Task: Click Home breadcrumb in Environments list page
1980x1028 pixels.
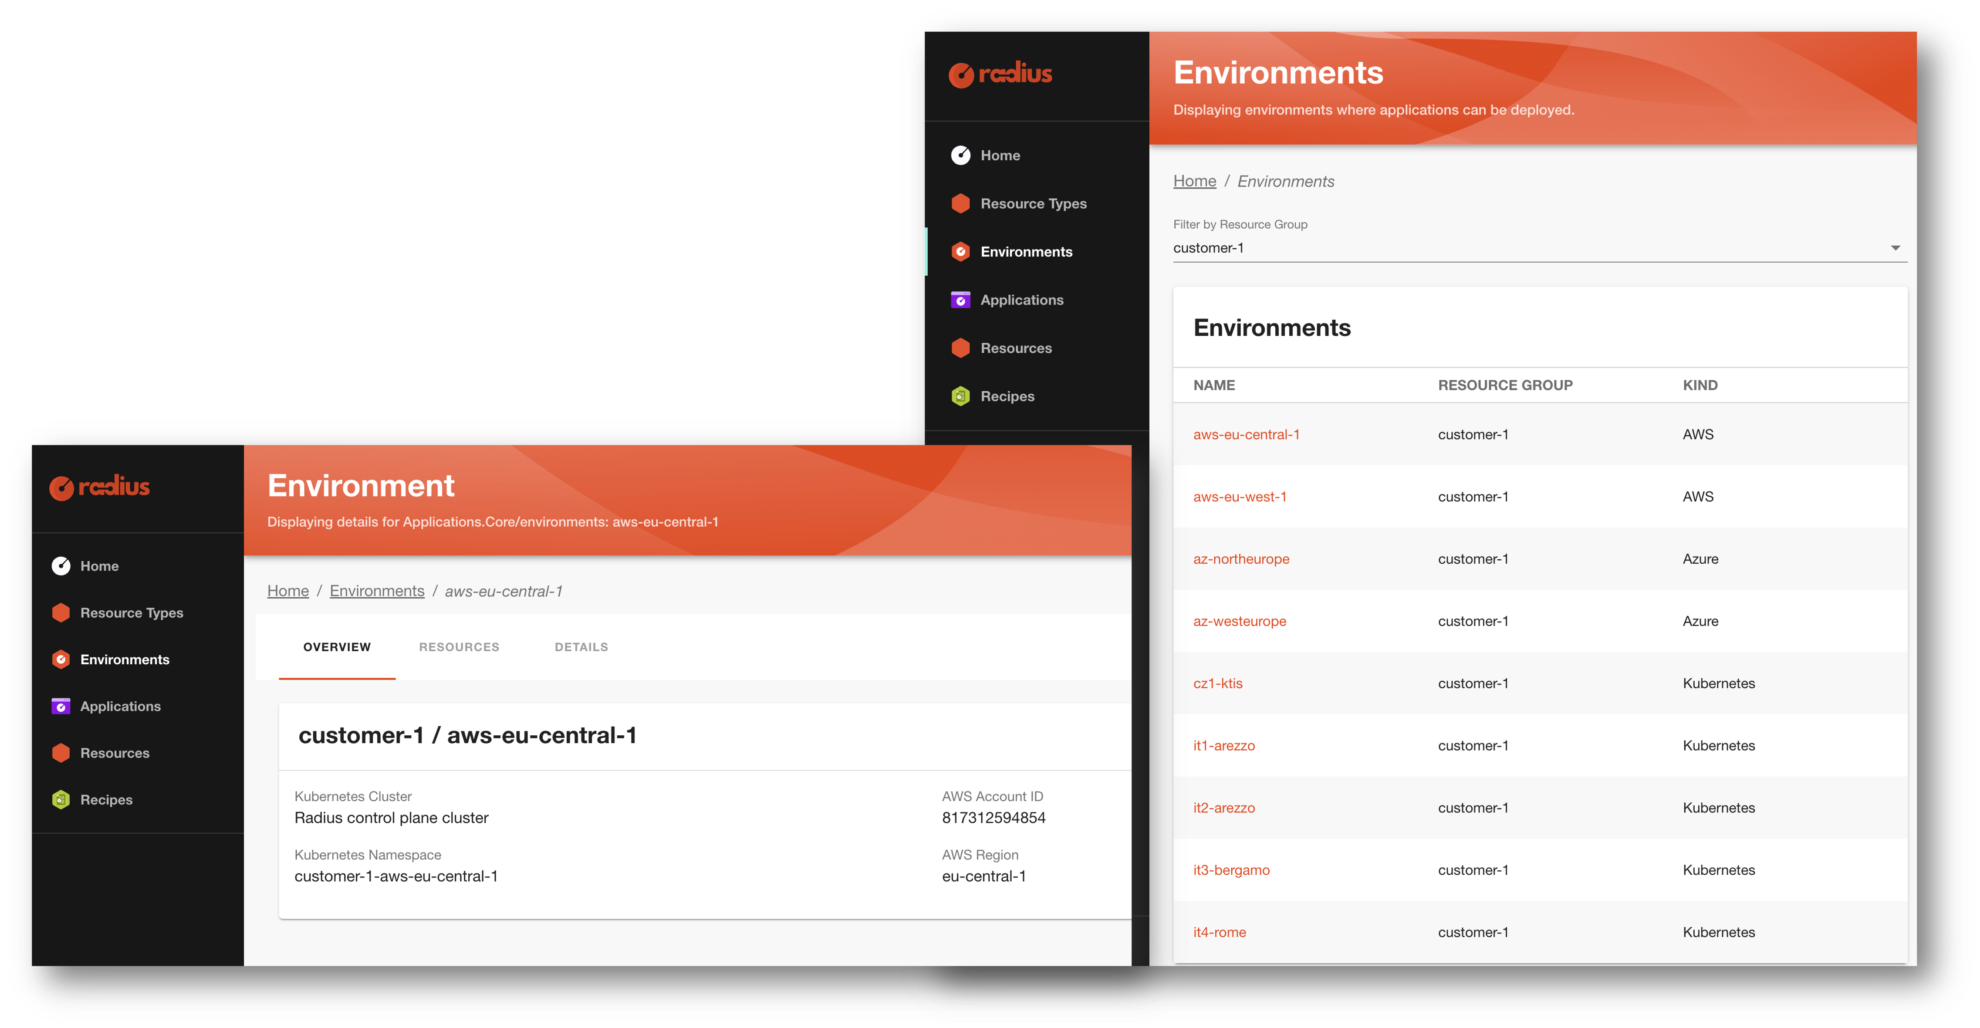Action: (1194, 181)
